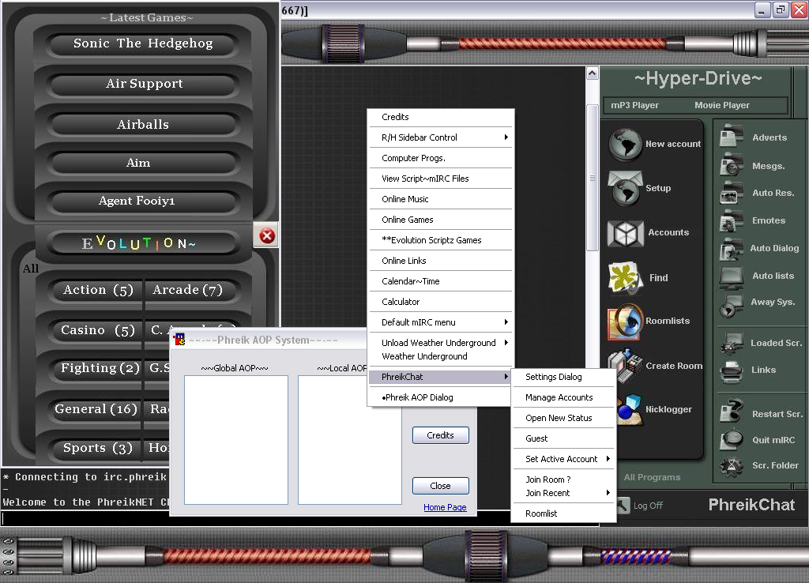Screen dimensions: 809x583
Task: Open **Evolution Scriptz Games entry
Action: (x=441, y=240)
